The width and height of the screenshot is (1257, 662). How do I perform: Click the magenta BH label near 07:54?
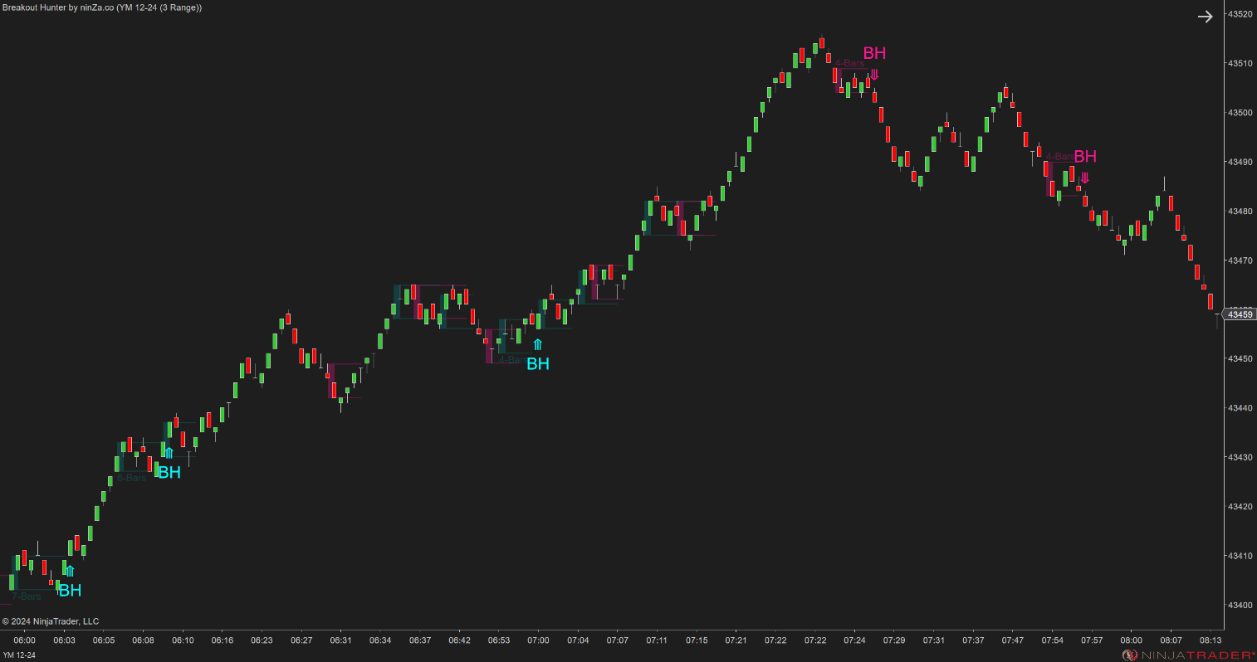coord(1085,156)
